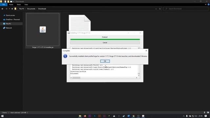Viewport: 210px width, 118px height.
Task: Open the Share ribbon tab
Action: click(19, 5)
